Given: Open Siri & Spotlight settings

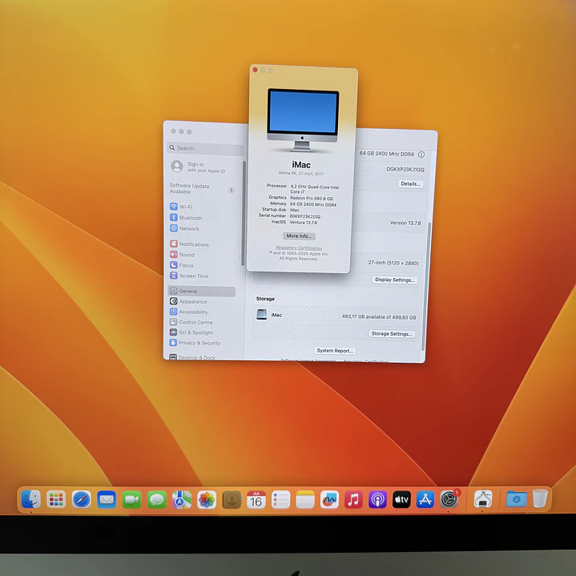Looking at the screenshot, I should 191,332.
